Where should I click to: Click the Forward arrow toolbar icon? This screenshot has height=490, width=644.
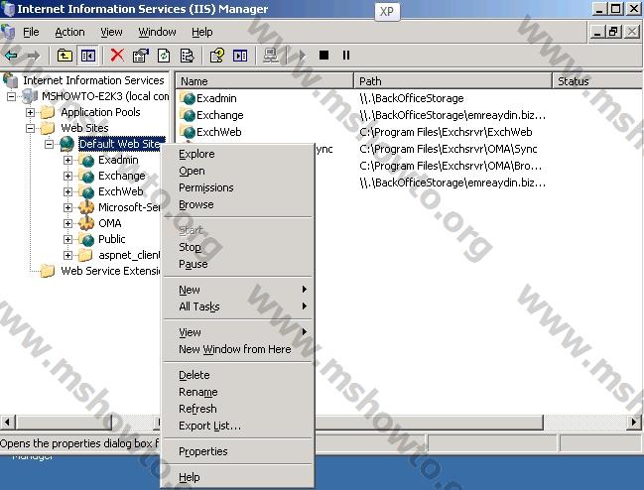tap(34, 55)
